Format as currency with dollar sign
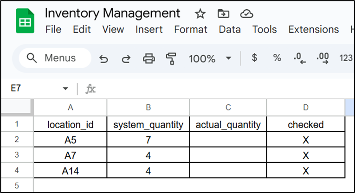The image size is (355, 193). [x=254, y=58]
